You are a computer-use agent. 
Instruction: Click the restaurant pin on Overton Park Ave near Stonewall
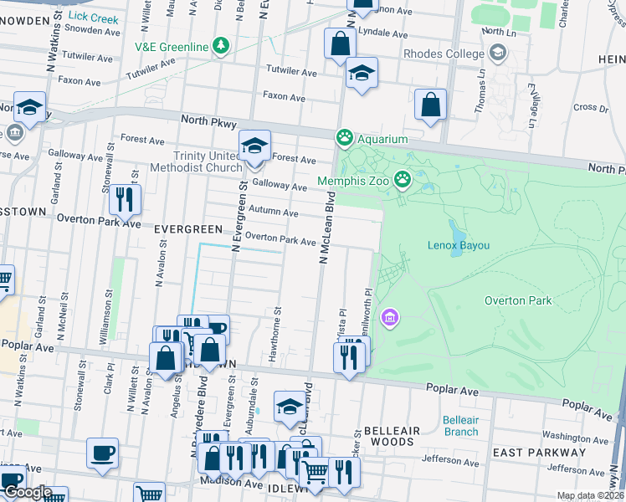pyautogui.click(x=125, y=202)
